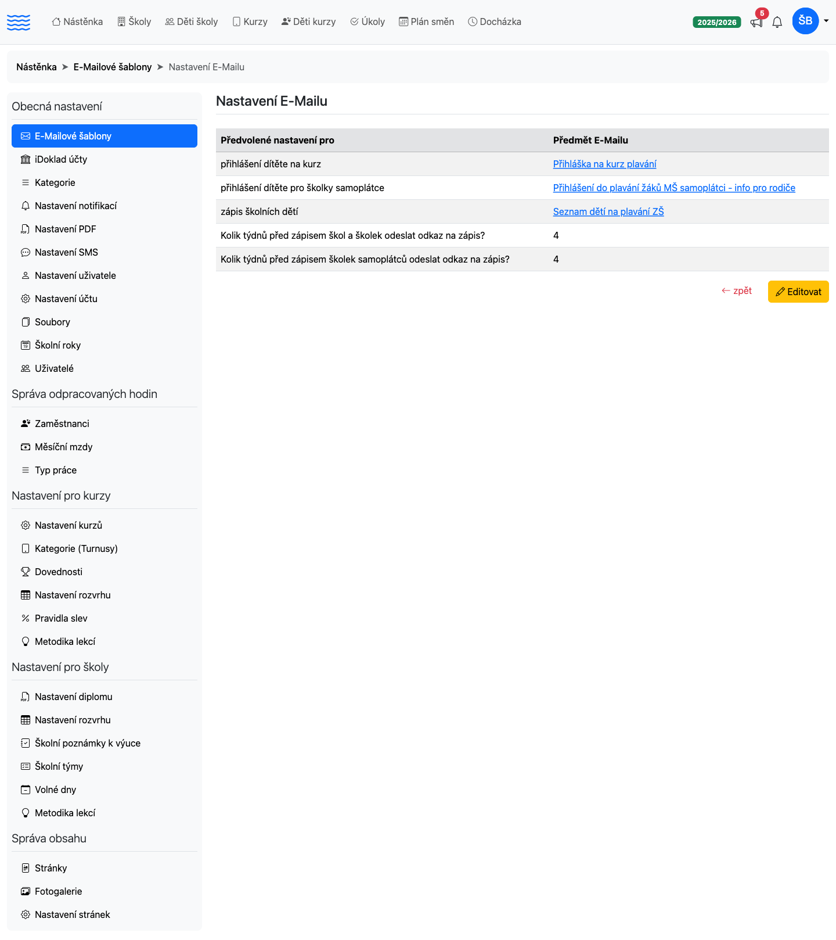Image resolution: width=836 pixels, height=940 pixels.
Task: Click the Fotogalerie image icon
Action: click(26, 891)
